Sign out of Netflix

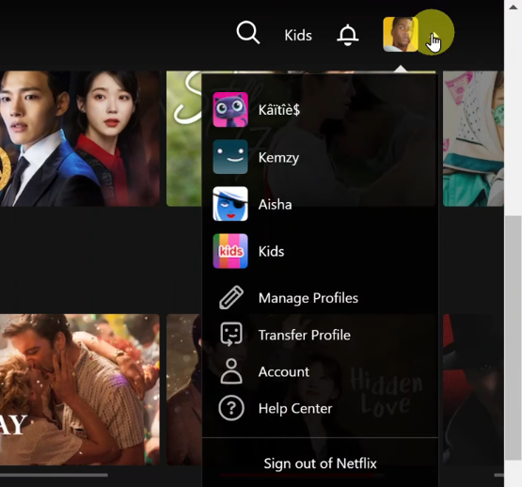(x=320, y=463)
